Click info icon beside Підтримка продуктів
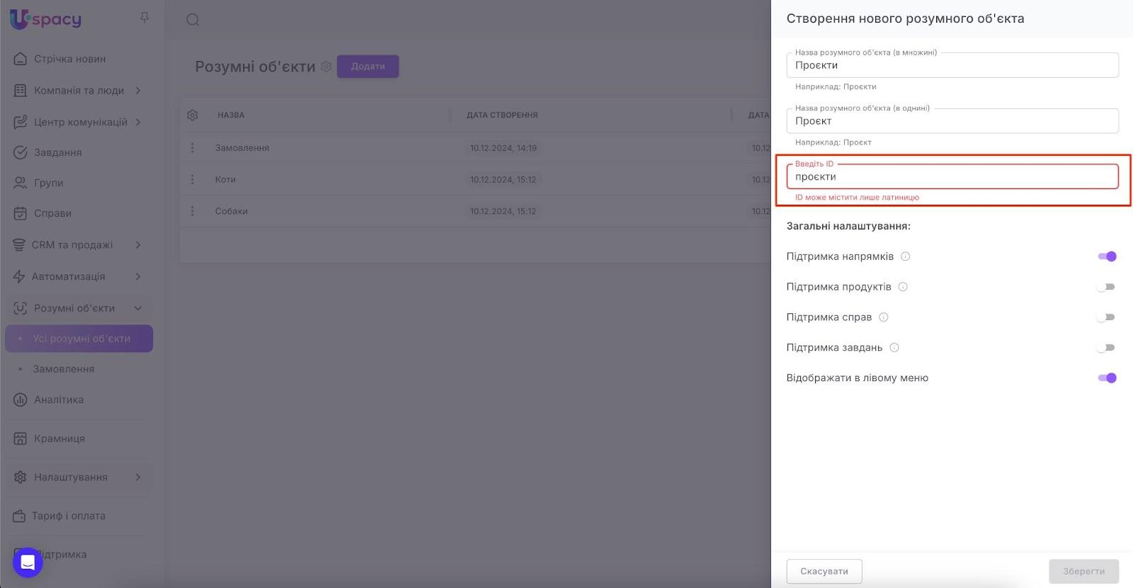 tap(903, 287)
